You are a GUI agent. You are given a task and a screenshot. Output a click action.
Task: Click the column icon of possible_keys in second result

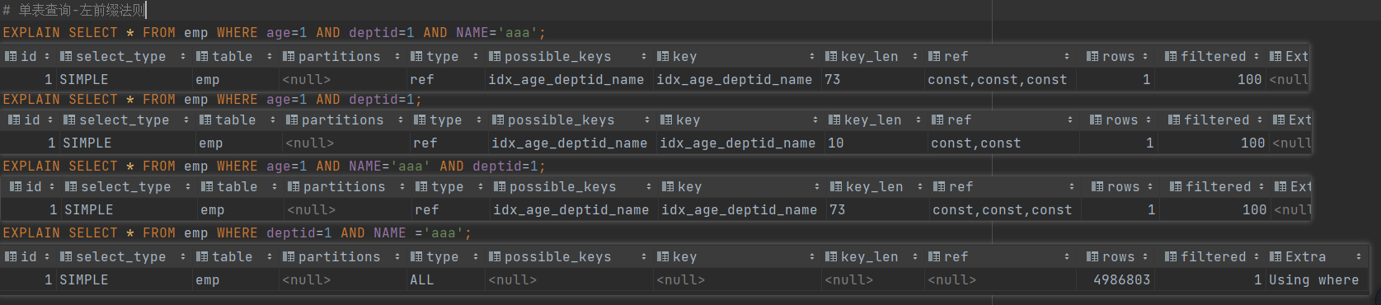498,120
